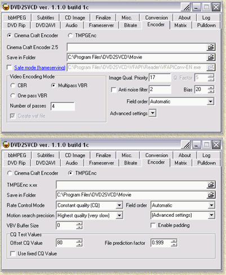Open Field order dropdown in top window
Image resolution: width=226 pixels, height=275 pixels.
click(210, 102)
